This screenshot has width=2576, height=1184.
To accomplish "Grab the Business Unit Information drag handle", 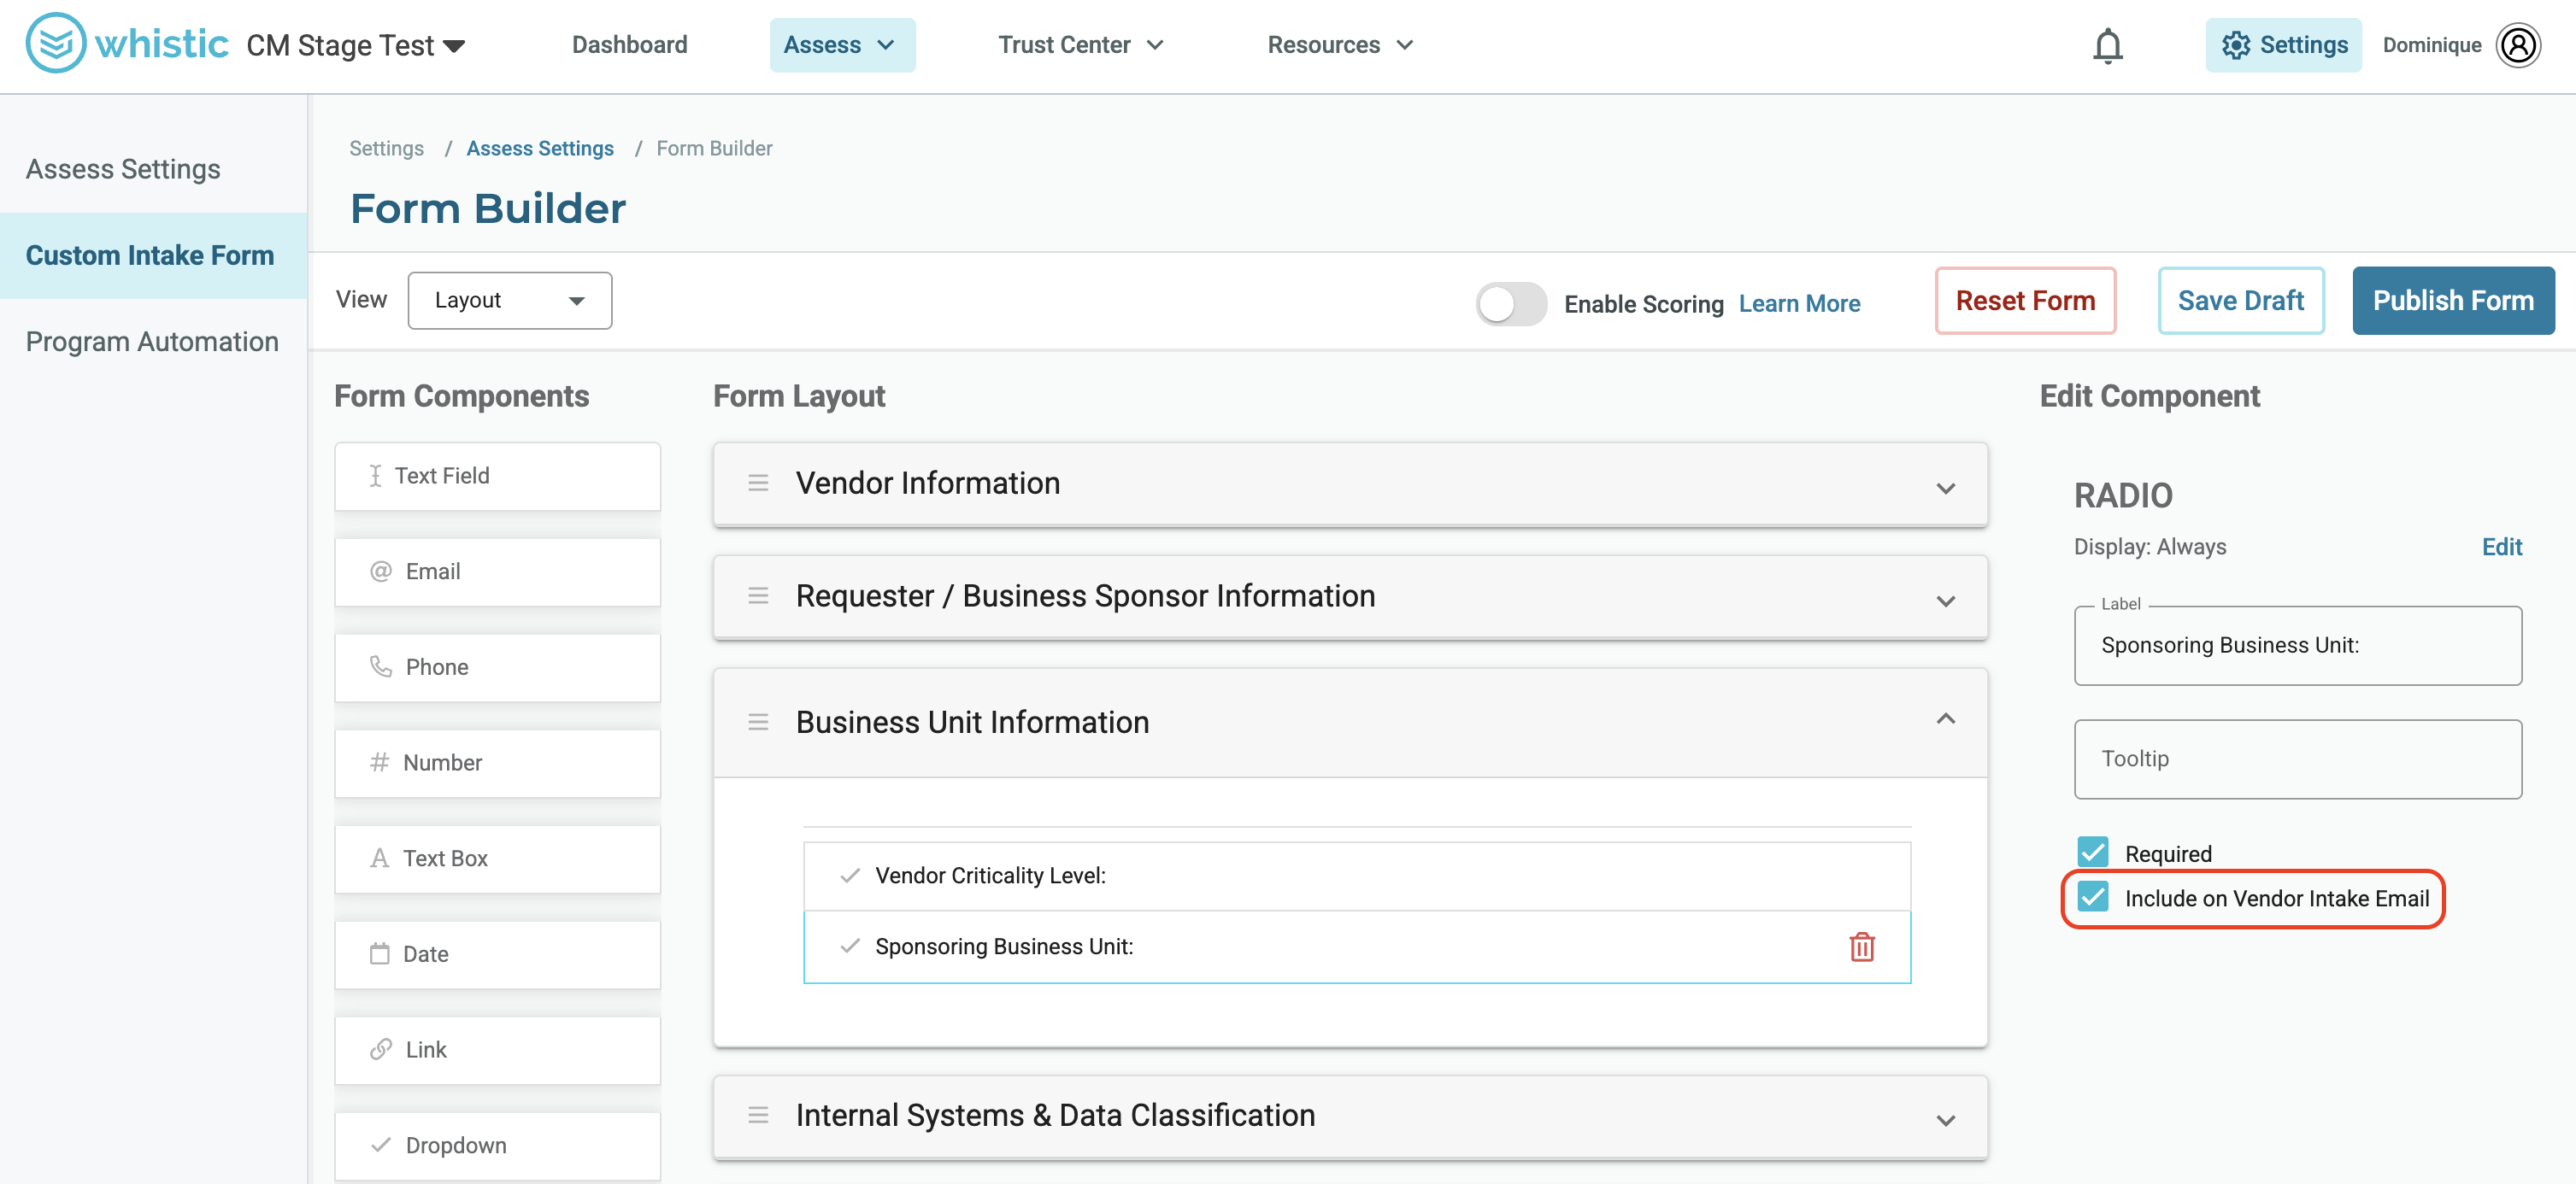I will (x=758, y=723).
